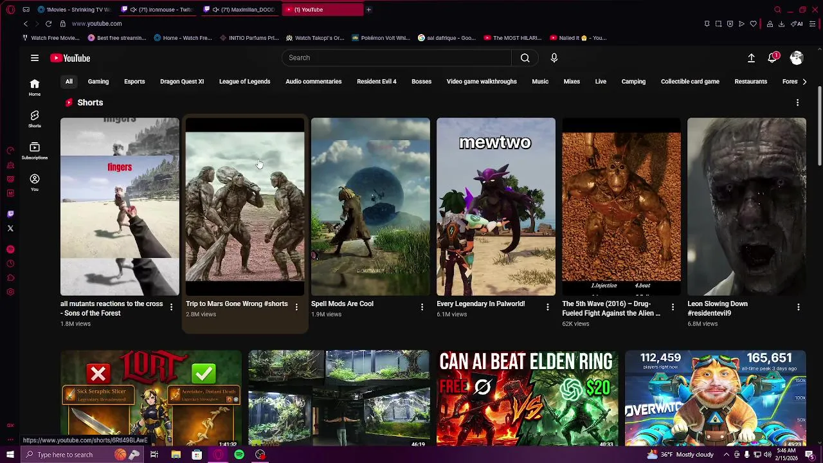Open the AI assistant toolbar button
Image resolution: width=823 pixels, height=463 pixels.
click(797, 24)
